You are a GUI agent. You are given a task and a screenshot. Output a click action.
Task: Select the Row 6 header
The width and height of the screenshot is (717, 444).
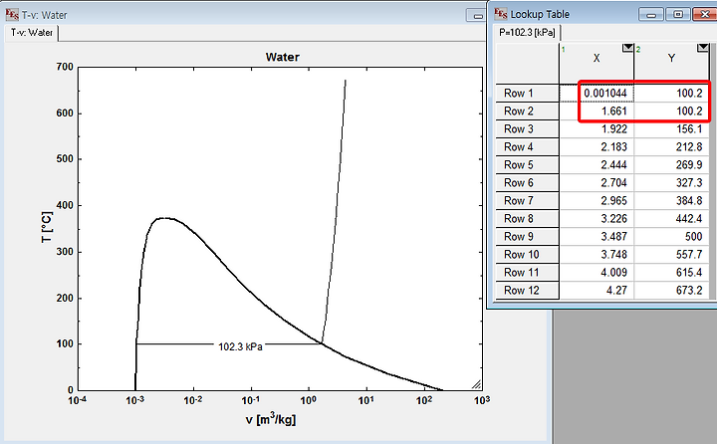(527, 182)
